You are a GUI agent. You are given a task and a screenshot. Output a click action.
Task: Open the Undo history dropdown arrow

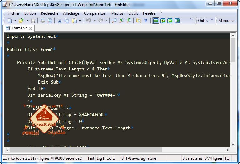(x=94, y=21)
